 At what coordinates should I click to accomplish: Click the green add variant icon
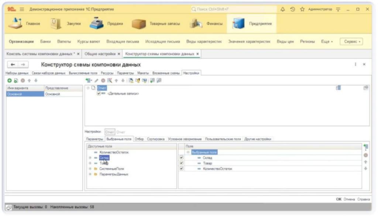point(10,80)
